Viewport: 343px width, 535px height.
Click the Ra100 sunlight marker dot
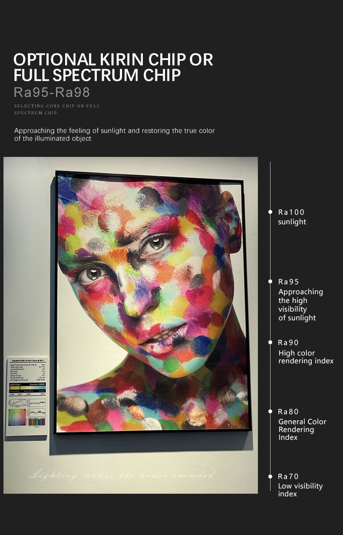(x=270, y=212)
